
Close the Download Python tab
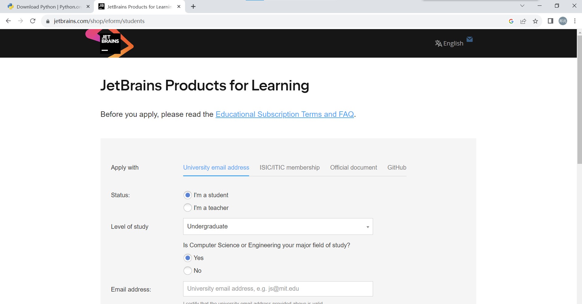[88, 6]
